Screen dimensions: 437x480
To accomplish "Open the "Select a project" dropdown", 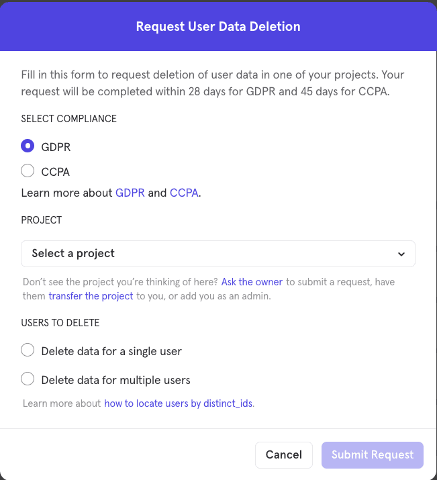I will pyautogui.click(x=217, y=254).
